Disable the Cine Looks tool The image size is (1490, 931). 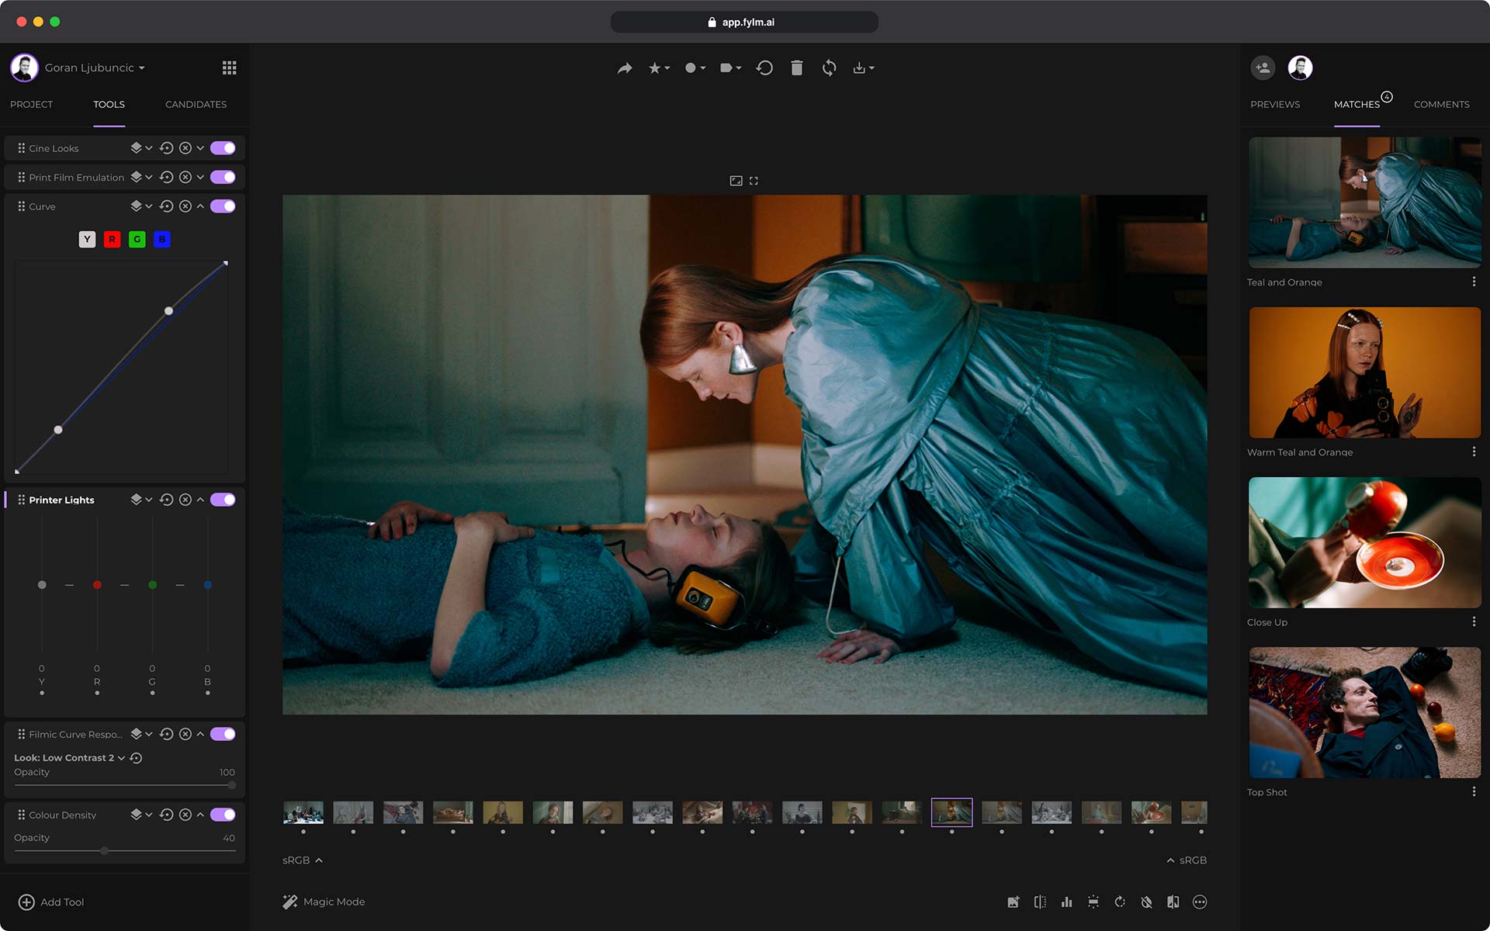point(223,148)
